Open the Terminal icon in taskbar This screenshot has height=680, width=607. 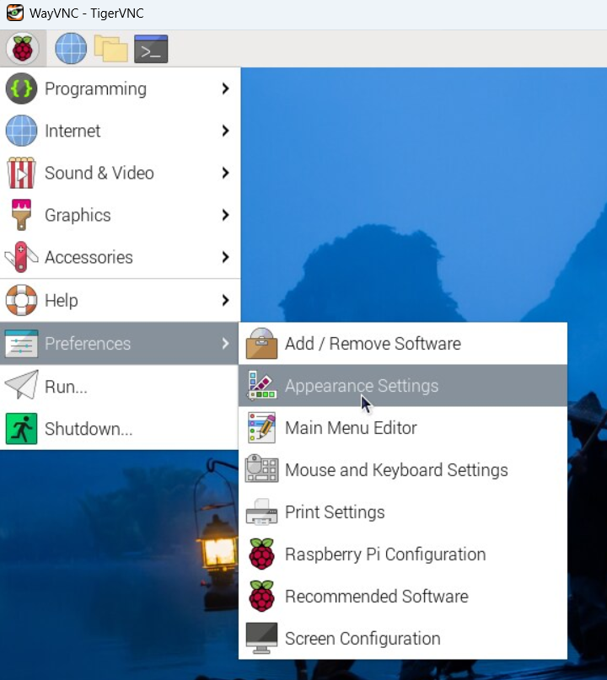point(151,49)
